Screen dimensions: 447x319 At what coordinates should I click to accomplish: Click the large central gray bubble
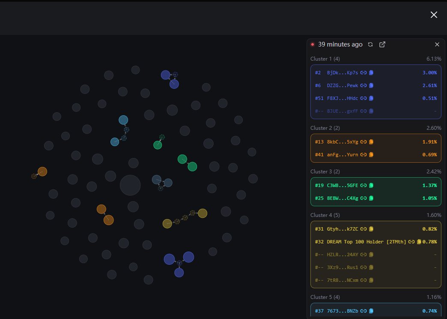(130, 185)
